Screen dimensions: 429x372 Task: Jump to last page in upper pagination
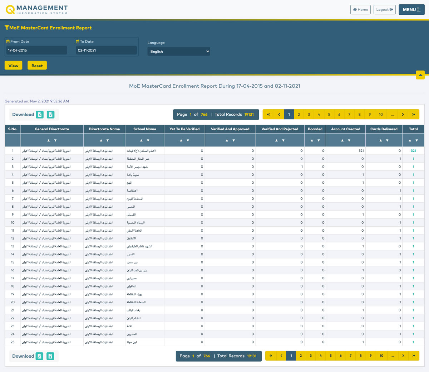coord(414,115)
